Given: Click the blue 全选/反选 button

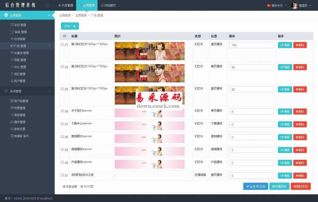Looking at the screenshot, I should pos(256,186).
